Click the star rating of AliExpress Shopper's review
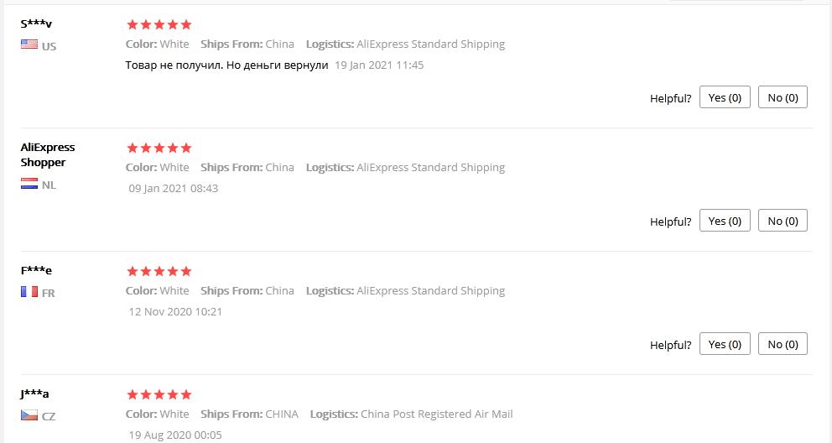832x443 pixels. tap(159, 148)
